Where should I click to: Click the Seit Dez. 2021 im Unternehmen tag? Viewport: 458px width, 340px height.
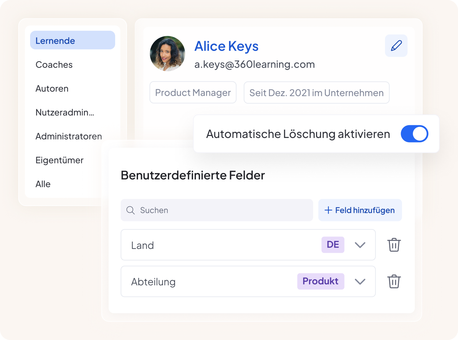pos(316,93)
